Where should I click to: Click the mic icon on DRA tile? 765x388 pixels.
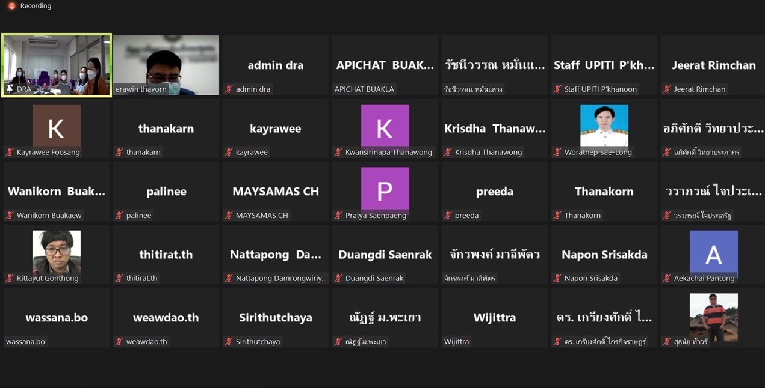[10, 89]
